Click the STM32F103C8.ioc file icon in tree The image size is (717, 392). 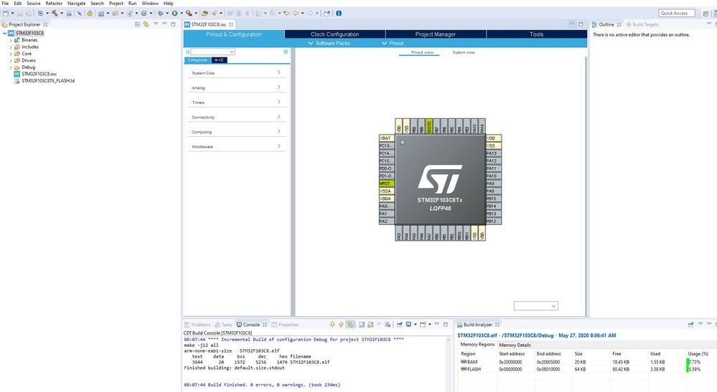pyautogui.click(x=17, y=74)
